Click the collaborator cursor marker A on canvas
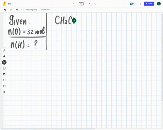 (74, 21)
